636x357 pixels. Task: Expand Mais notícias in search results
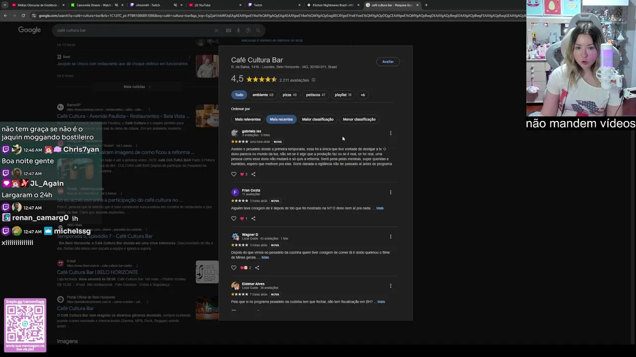click(137, 87)
